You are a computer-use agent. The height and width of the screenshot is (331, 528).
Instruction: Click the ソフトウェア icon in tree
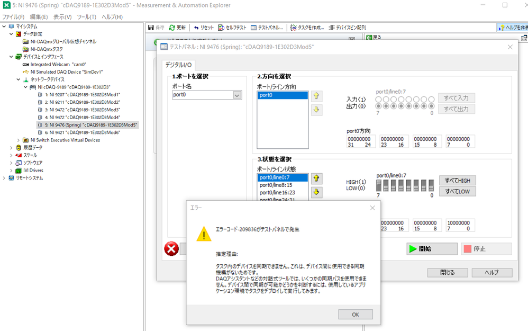coord(19,163)
